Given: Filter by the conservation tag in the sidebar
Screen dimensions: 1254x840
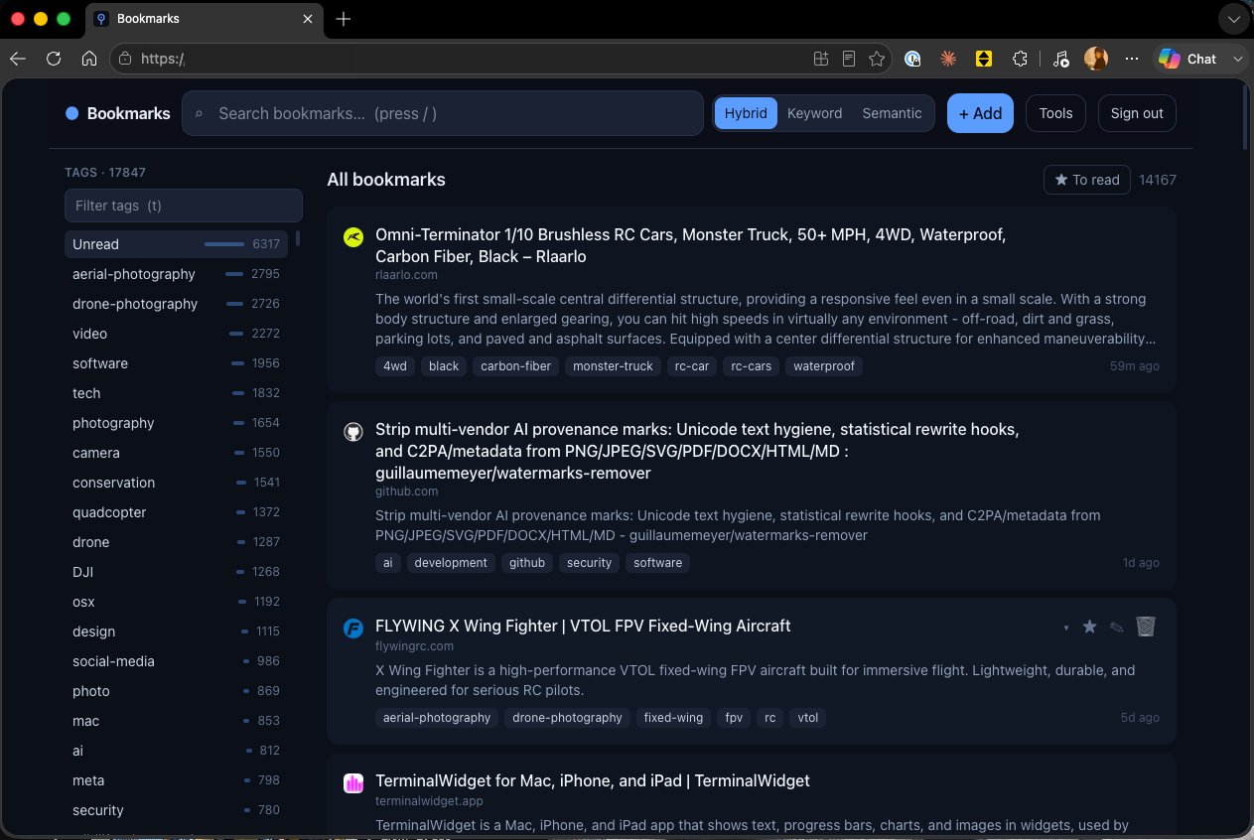Looking at the screenshot, I should (x=177, y=483).
